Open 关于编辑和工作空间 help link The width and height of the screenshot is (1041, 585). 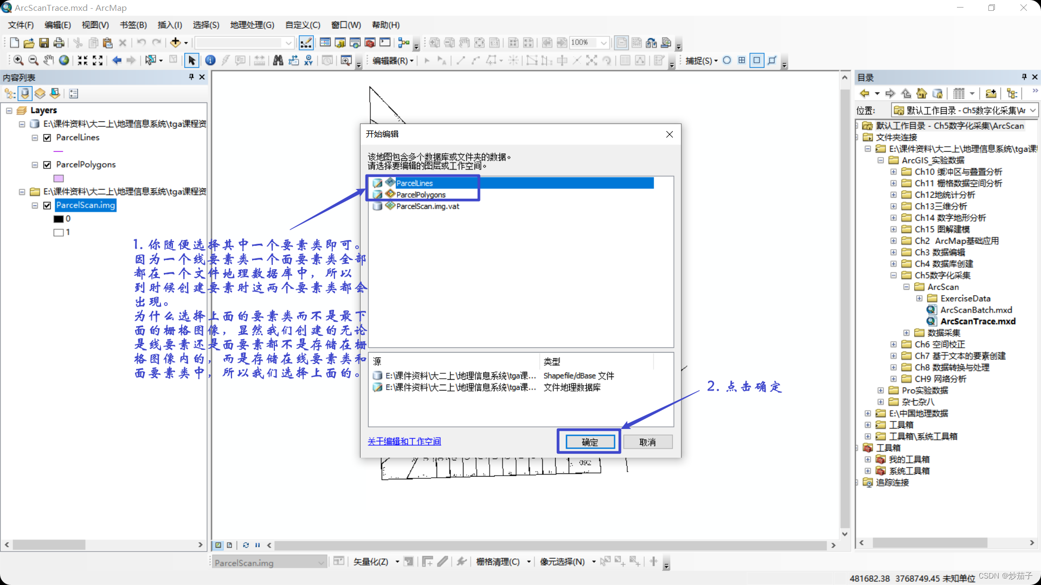click(x=404, y=441)
